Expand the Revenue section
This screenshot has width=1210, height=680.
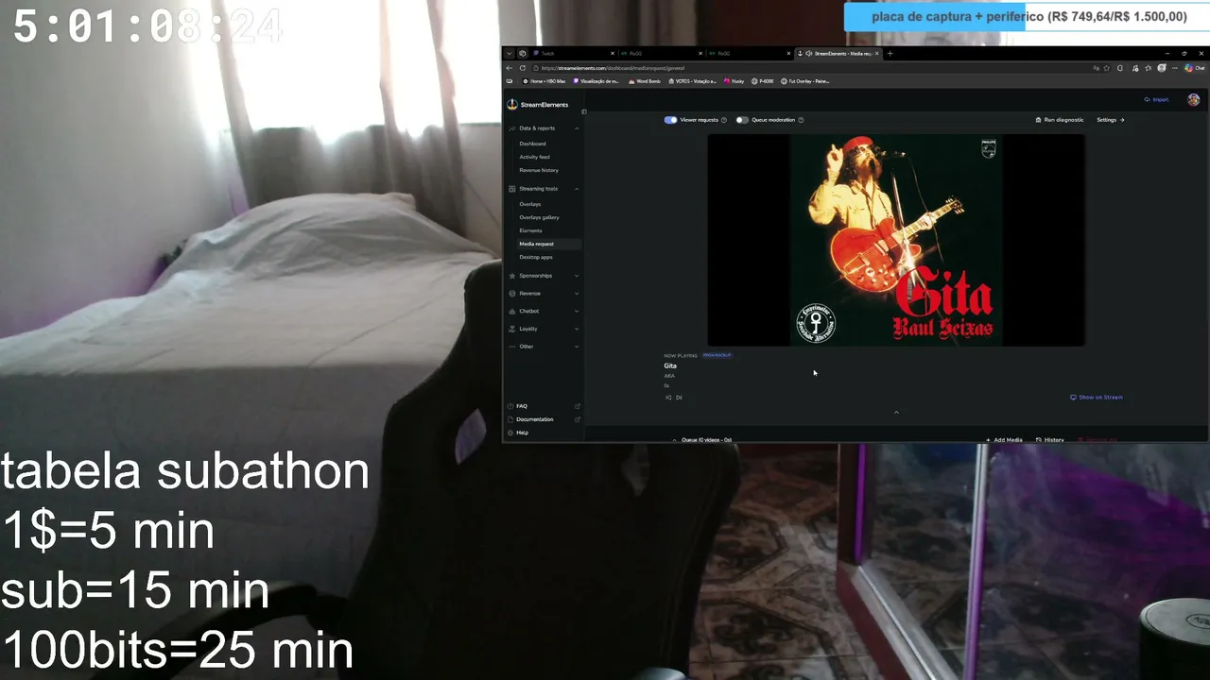577,294
